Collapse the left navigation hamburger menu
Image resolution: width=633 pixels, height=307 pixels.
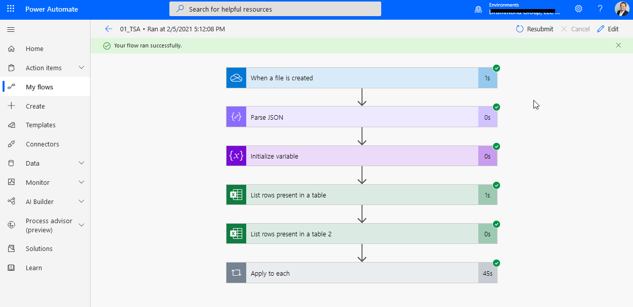tap(11, 30)
